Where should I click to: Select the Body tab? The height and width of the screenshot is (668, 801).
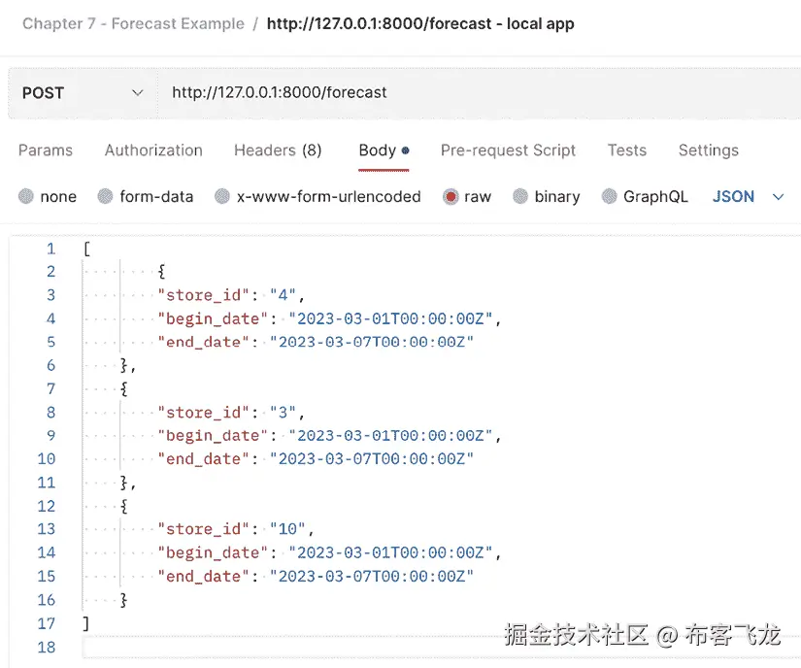pos(378,150)
